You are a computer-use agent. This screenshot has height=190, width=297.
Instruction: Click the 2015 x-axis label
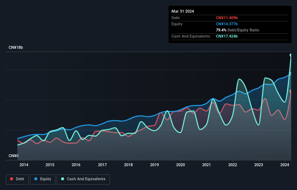(x=50, y=165)
